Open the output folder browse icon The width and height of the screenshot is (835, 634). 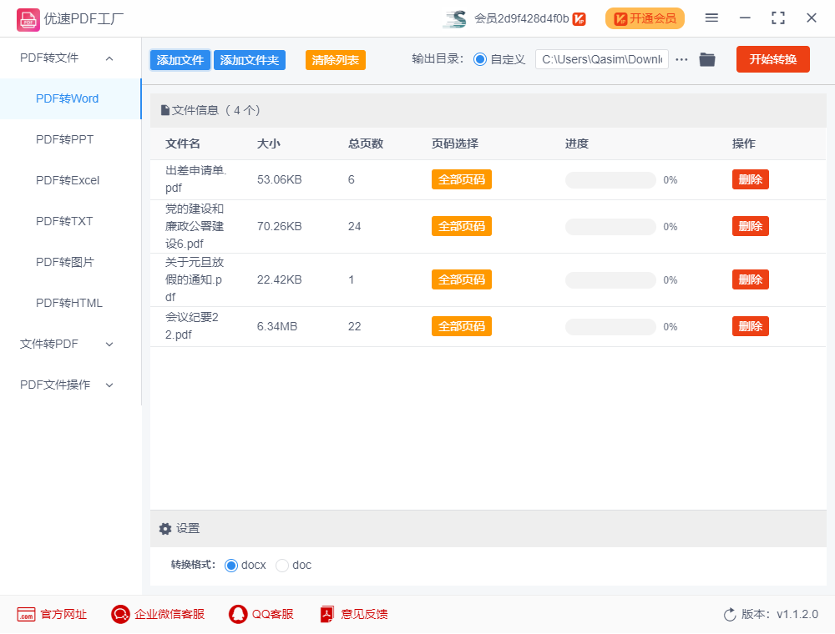coord(707,59)
